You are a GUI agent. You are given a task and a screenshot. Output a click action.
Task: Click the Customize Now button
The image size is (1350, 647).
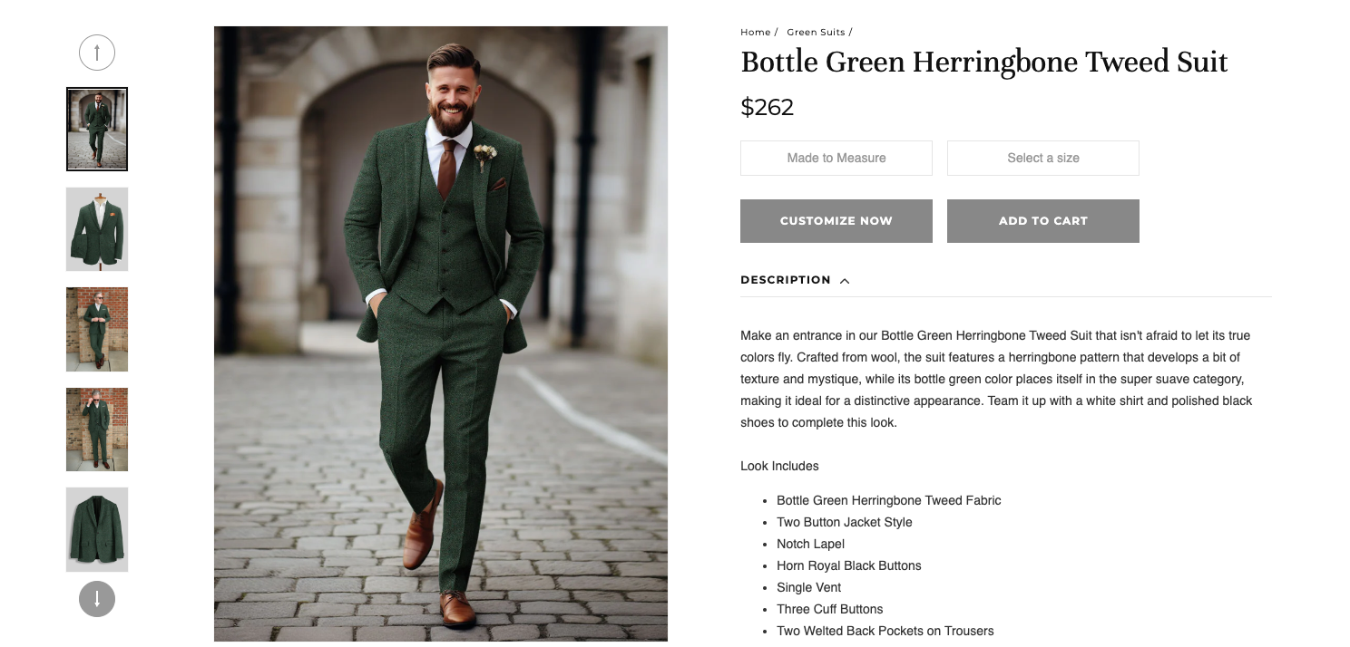click(x=836, y=221)
